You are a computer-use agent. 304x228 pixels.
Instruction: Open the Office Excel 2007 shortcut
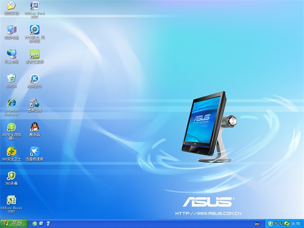11,200
